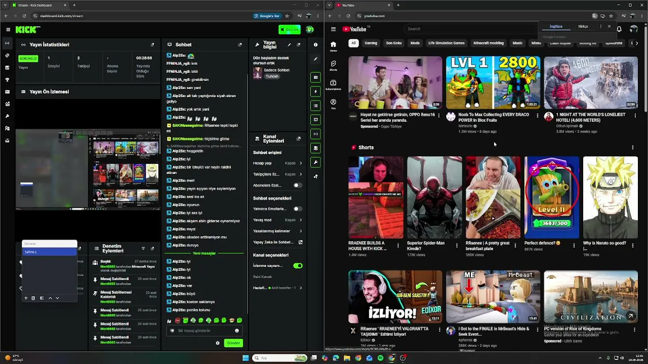Expand the Hedefler active goals row
The image size is (648, 364).
[x=277, y=288]
